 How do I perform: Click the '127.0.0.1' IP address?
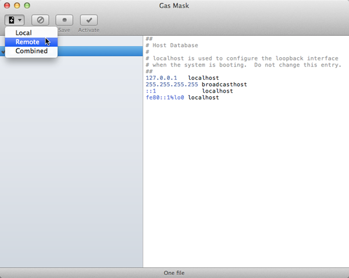pos(161,78)
